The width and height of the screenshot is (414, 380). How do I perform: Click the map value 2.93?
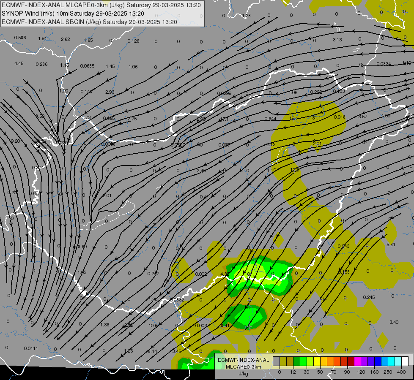click(x=110, y=92)
